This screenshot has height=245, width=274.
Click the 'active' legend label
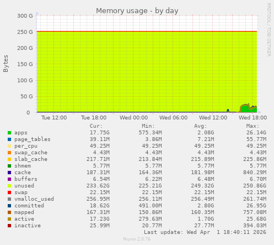[24, 219]
